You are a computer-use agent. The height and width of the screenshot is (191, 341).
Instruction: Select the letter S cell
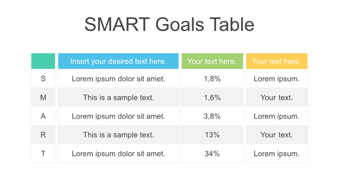tap(43, 79)
